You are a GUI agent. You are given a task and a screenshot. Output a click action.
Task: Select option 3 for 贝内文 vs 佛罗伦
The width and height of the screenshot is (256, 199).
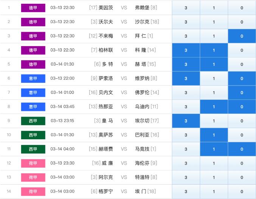[186, 93]
